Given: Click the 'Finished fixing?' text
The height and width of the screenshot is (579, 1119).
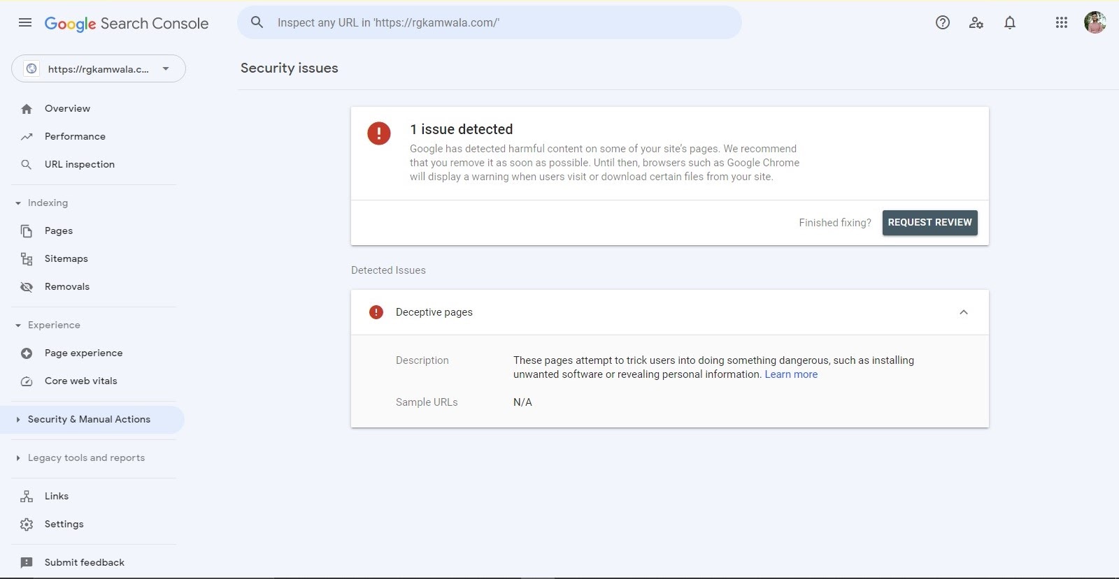Looking at the screenshot, I should [835, 223].
